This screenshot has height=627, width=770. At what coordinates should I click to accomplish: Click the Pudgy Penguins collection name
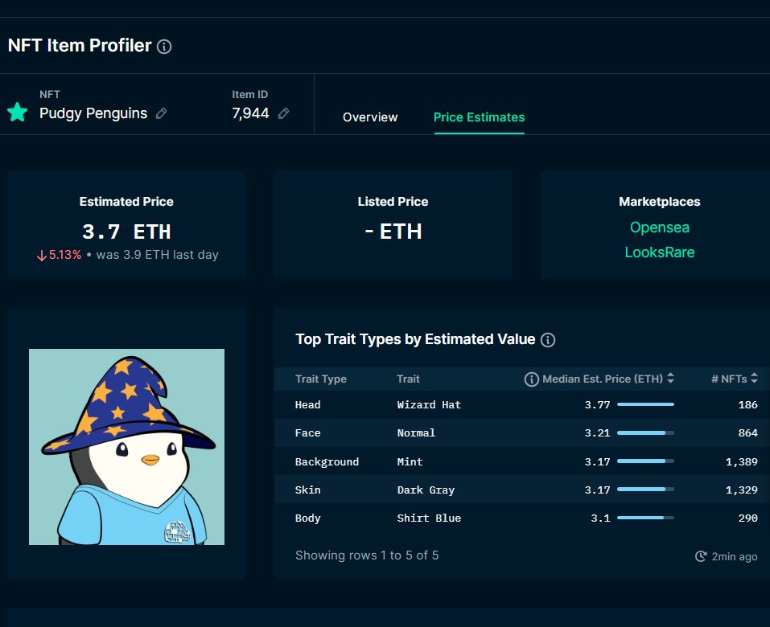(x=93, y=113)
